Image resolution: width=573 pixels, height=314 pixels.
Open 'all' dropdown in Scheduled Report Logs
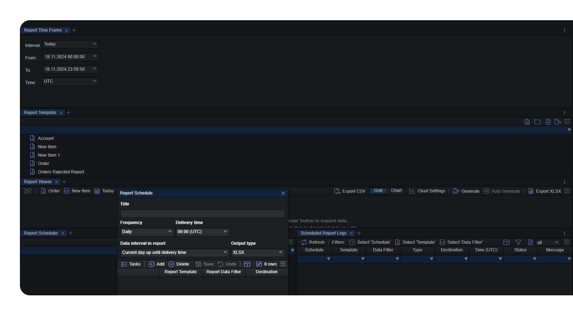tap(548, 242)
